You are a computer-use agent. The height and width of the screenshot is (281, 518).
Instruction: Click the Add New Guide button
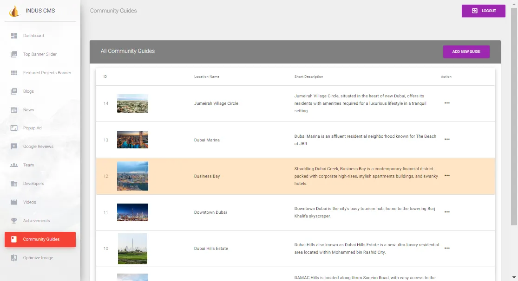pyautogui.click(x=466, y=51)
